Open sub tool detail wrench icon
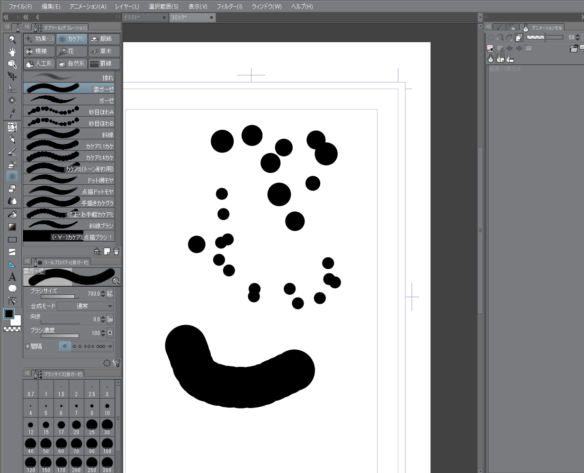The width and height of the screenshot is (584, 473). tap(117, 363)
